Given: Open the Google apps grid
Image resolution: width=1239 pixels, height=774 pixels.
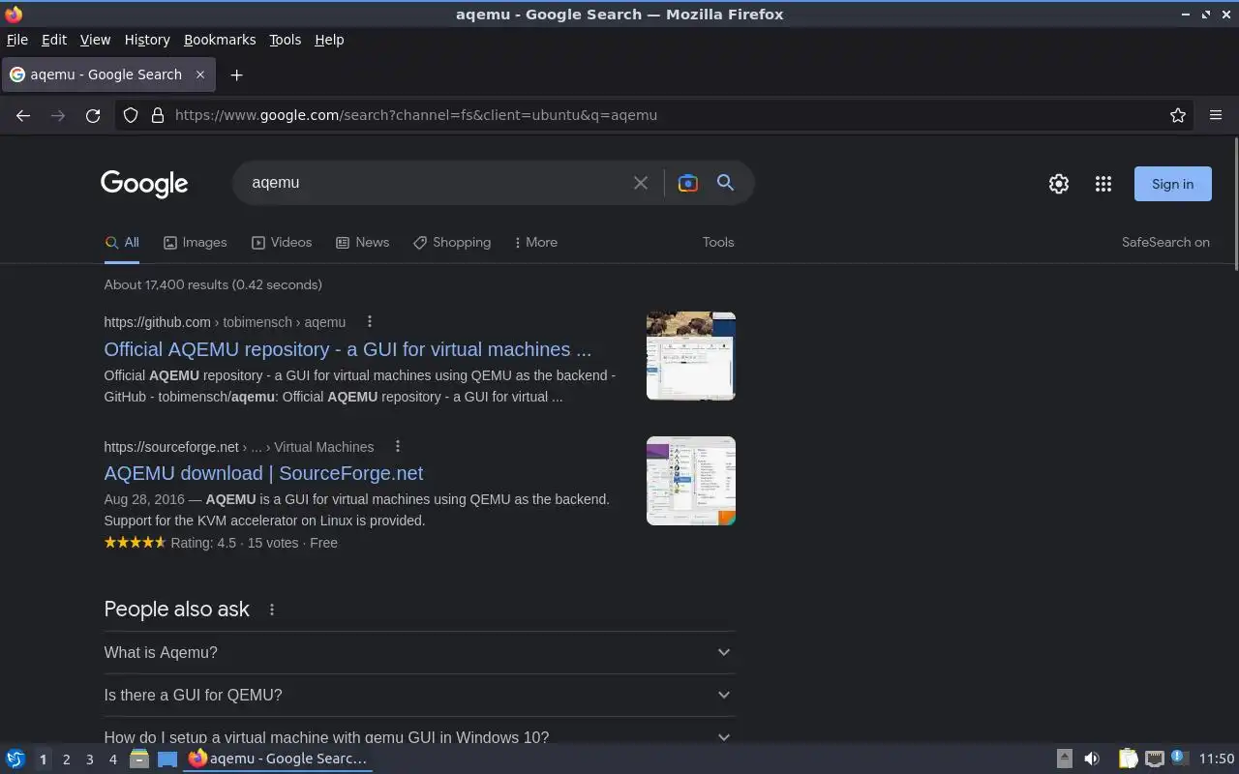Looking at the screenshot, I should 1103,184.
